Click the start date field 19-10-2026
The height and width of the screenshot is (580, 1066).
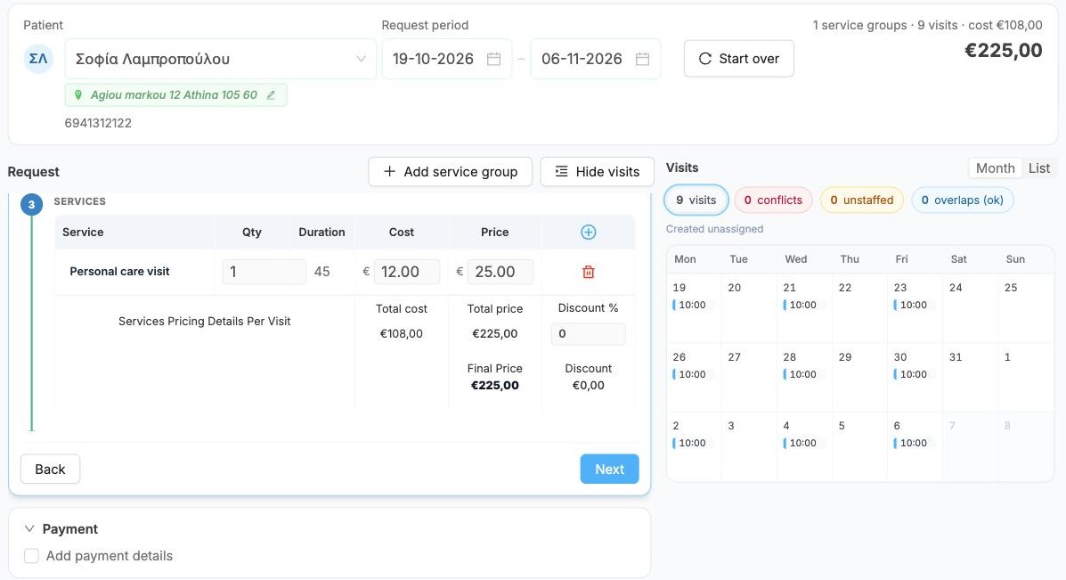tap(447, 59)
